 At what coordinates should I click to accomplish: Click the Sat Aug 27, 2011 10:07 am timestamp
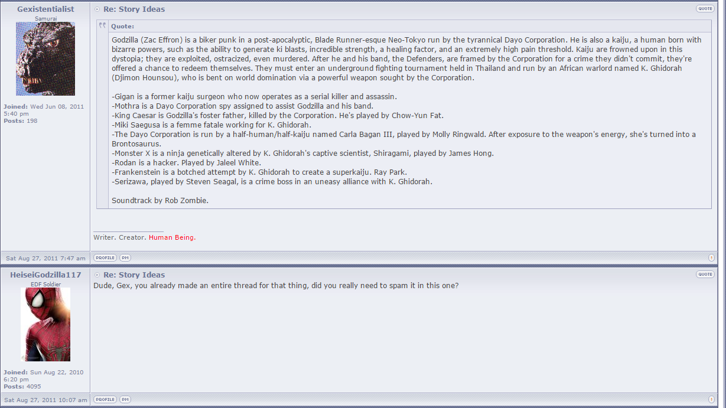point(45,400)
